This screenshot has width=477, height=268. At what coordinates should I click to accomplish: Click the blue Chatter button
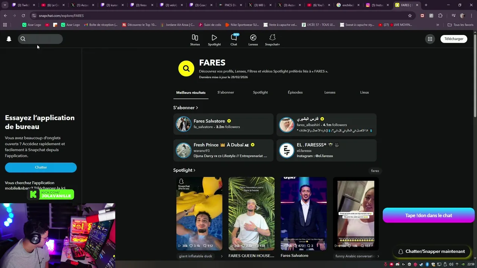41,167
